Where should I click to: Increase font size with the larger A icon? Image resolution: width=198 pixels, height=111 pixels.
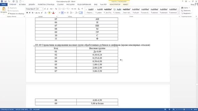pyautogui.click(x=45, y=9)
